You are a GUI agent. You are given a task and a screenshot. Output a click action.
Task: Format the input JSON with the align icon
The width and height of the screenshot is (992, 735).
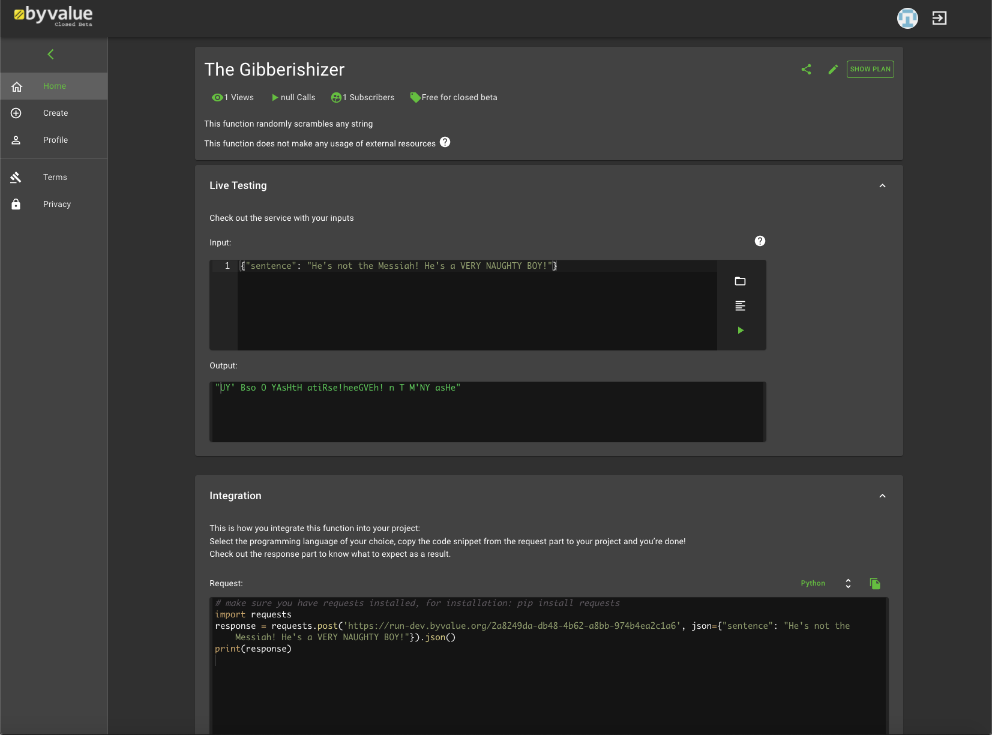pyautogui.click(x=740, y=305)
